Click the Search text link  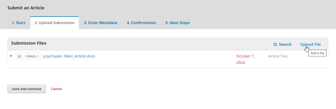(x=285, y=44)
